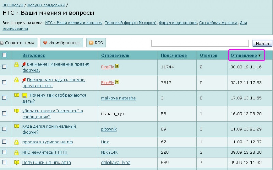273x170 pixels.
Task: Sort topics by 'Просмотров' column header
Action: tap(174, 55)
